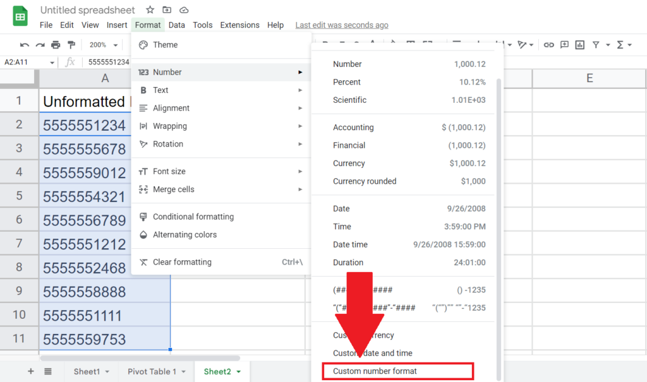The width and height of the screenshot is (647, 382).
Task: Insert a chart
Action: coord(580,45)
